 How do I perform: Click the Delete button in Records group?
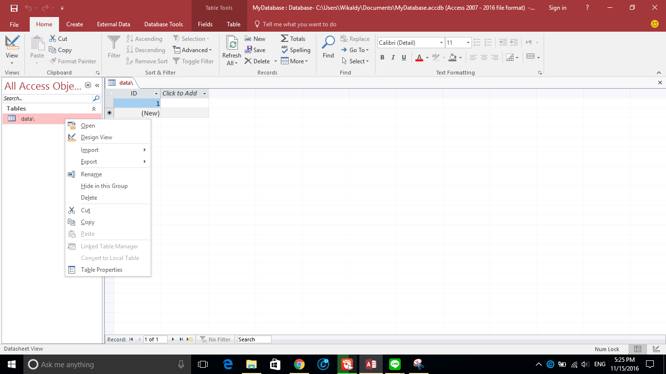[257, 61]
